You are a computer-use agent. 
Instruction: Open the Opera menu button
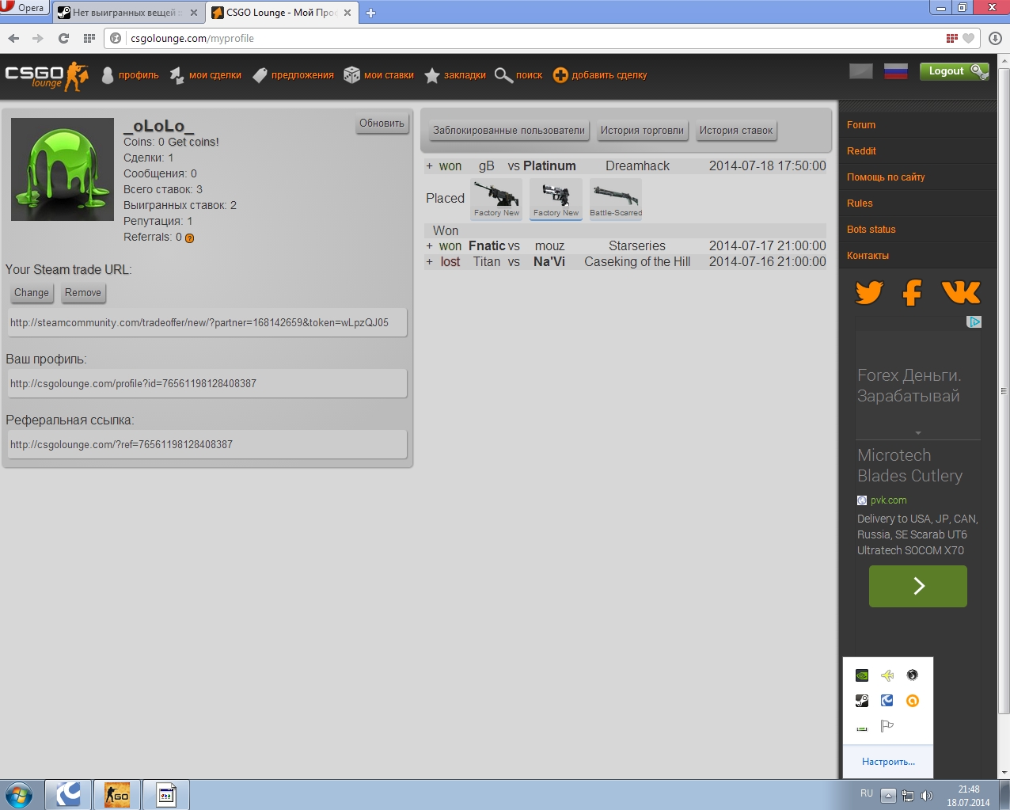24,8
